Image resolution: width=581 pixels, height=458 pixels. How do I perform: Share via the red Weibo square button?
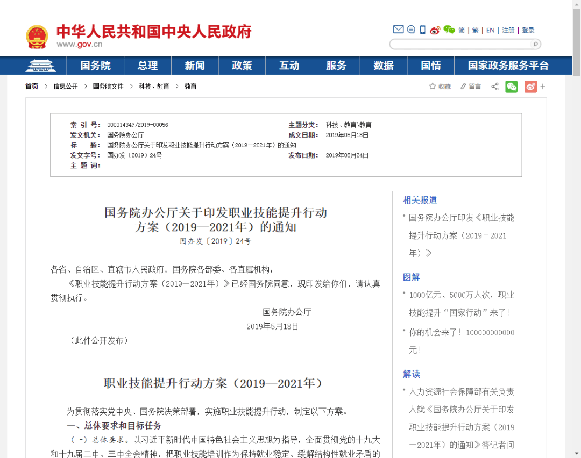tap(530, 87)
